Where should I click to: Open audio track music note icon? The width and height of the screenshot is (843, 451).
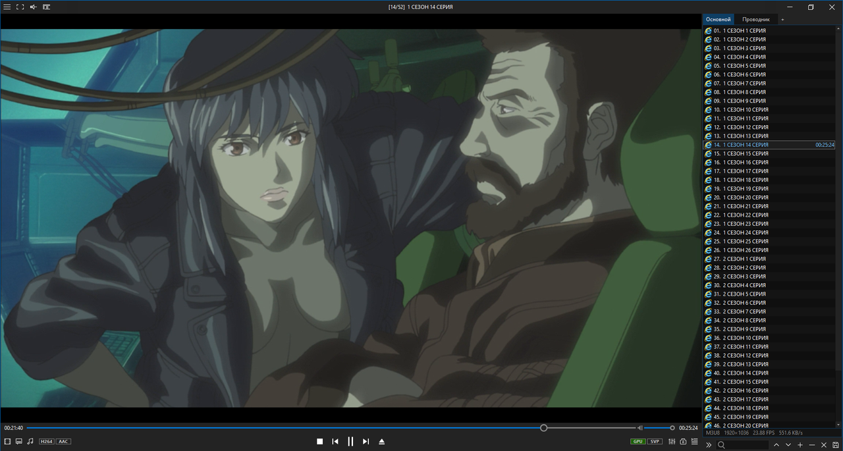30,441
